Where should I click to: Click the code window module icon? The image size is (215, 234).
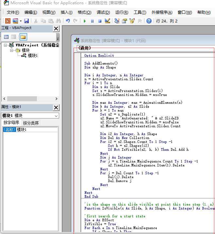click(77, 40)
